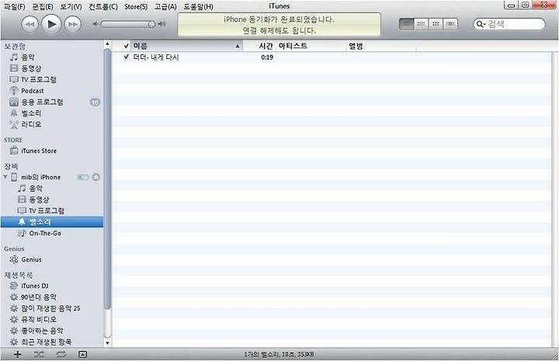Uncheck the 더더- 내게 다시 ringtone checkbox

coord(127,57)
